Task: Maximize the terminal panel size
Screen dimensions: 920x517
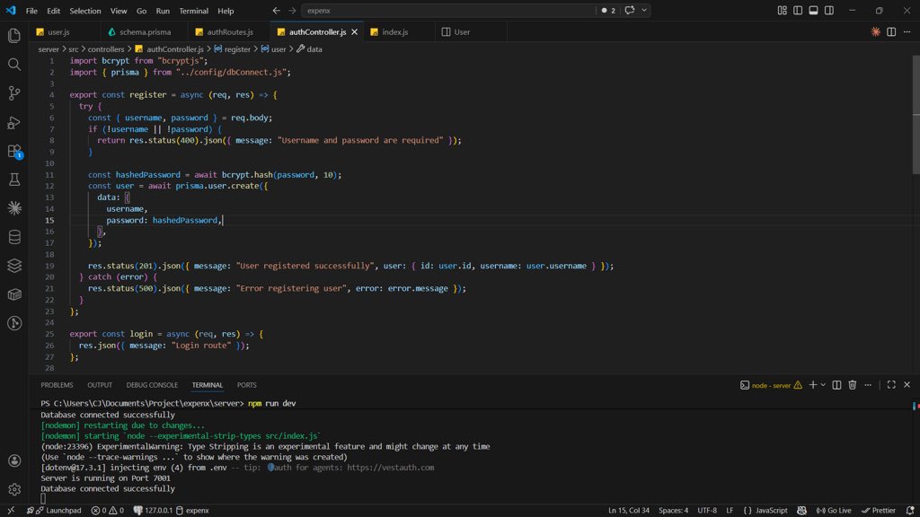Action: coord(891,385)
